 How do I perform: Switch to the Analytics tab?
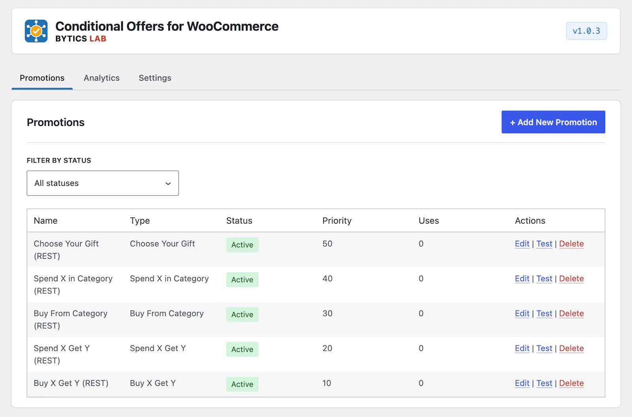click(102, 78)
